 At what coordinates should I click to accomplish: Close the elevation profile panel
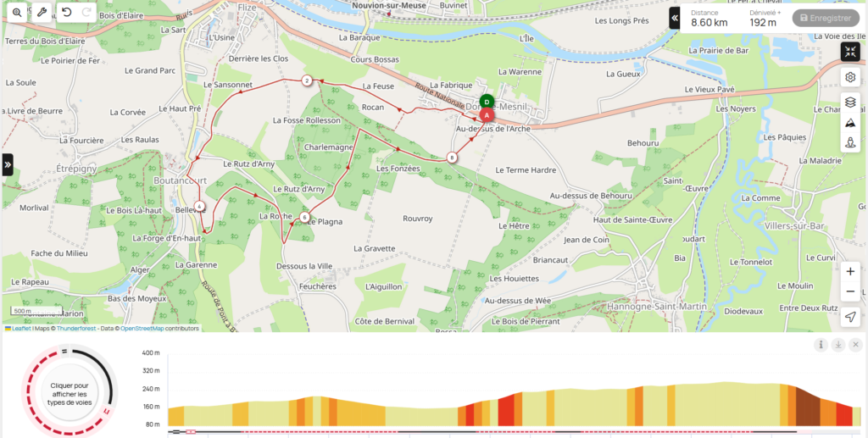click(855, 345)
